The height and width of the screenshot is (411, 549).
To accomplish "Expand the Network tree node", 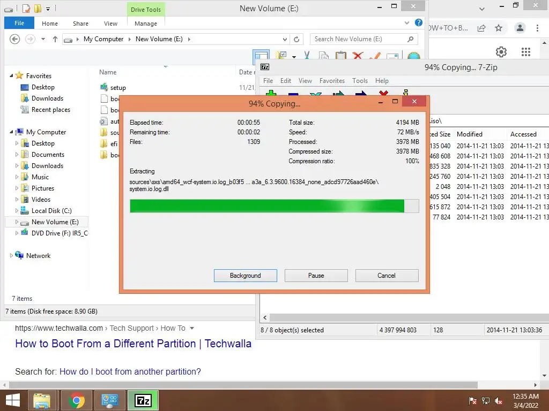I will point(11,255).
